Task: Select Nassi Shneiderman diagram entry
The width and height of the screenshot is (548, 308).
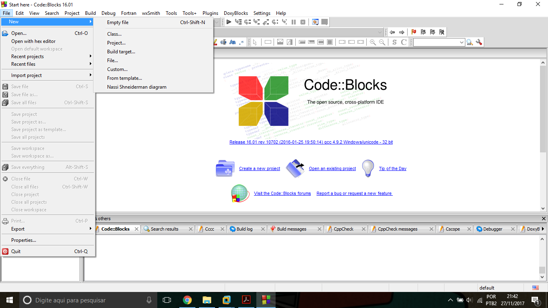Action: coord(153,87)
